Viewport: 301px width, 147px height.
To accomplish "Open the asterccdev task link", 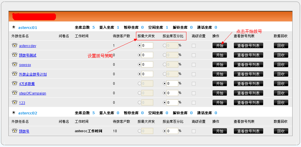I will (28, 46).
